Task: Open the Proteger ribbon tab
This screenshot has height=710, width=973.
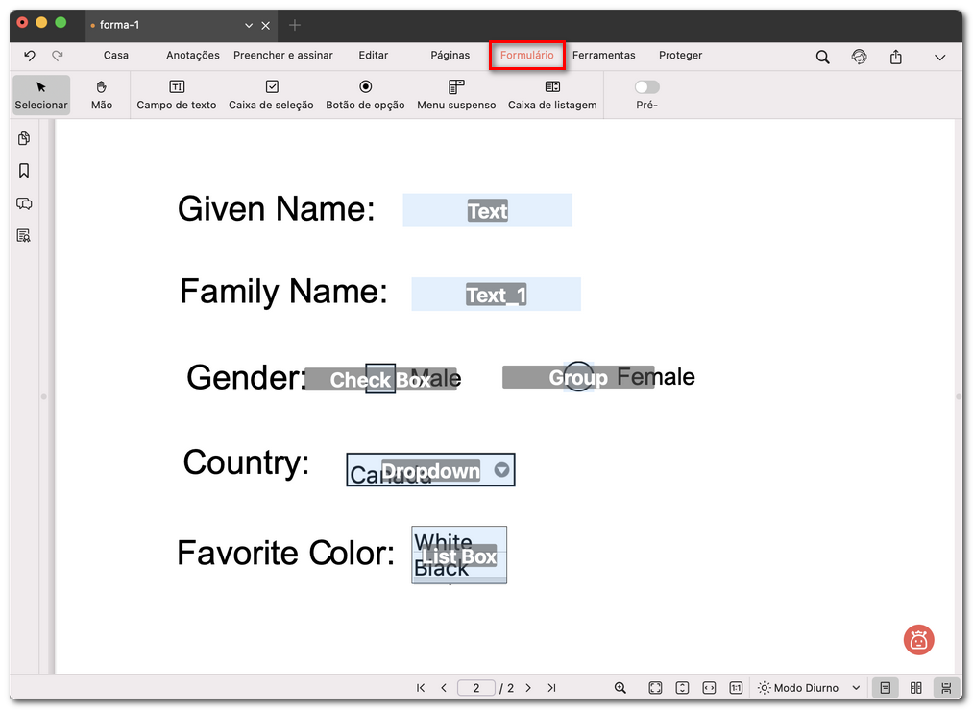Action: 680,56
